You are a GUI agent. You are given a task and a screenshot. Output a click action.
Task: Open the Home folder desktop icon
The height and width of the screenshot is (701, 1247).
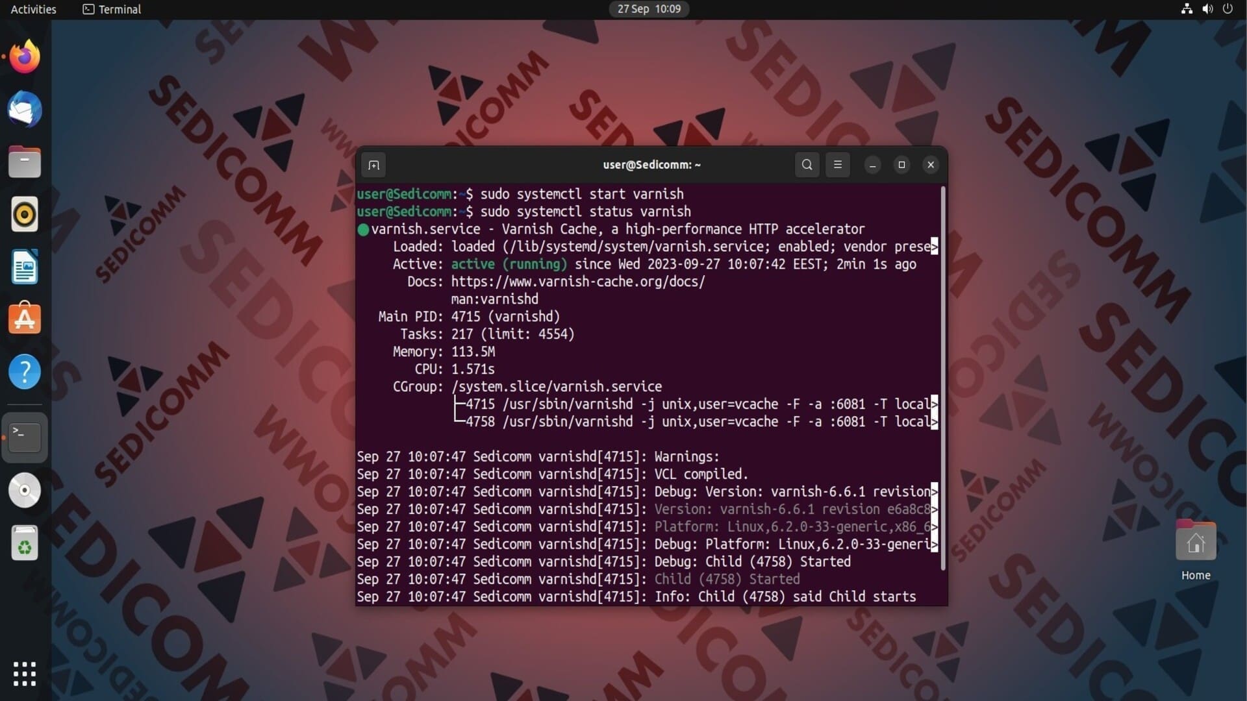1196,550
